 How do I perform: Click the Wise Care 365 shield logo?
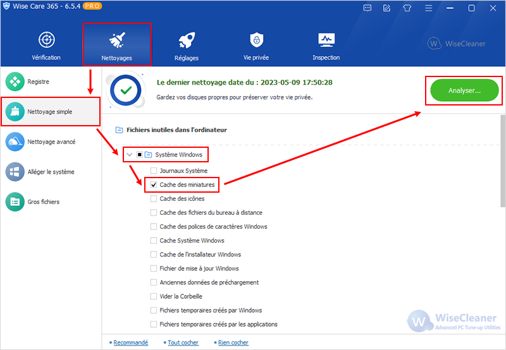(6, 6)
